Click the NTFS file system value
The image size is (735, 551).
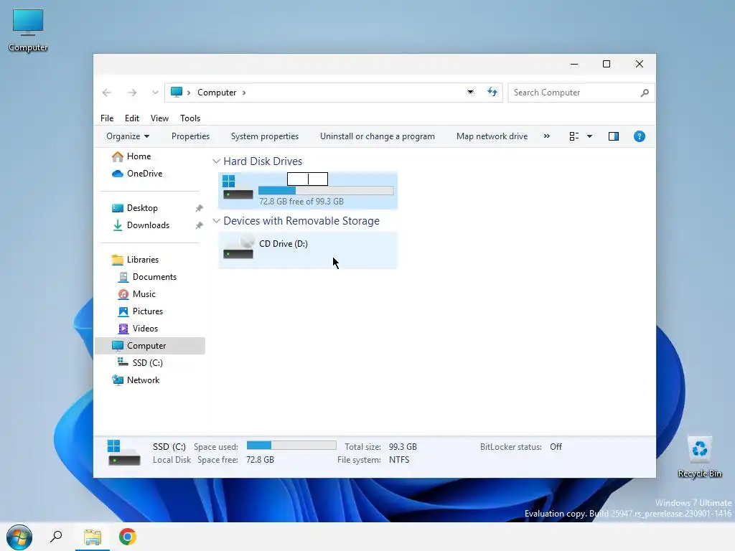click(399, 460)
